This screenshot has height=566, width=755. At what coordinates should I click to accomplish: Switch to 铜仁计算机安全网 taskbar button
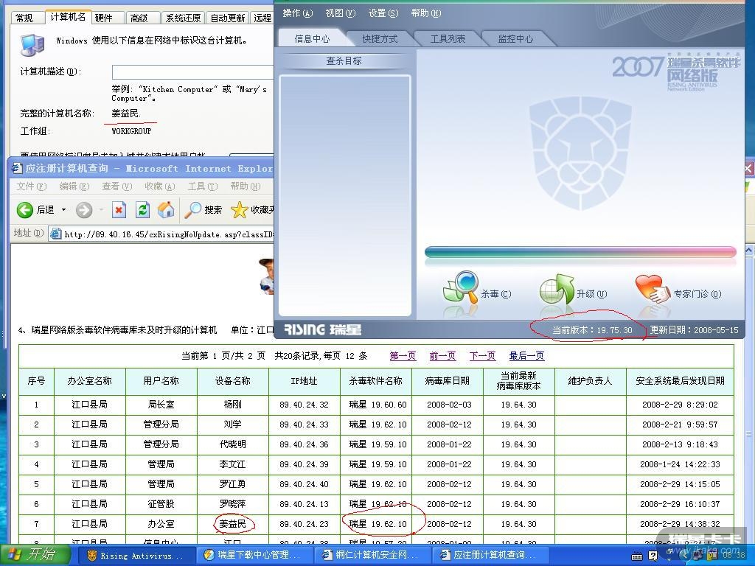[372, 556]
